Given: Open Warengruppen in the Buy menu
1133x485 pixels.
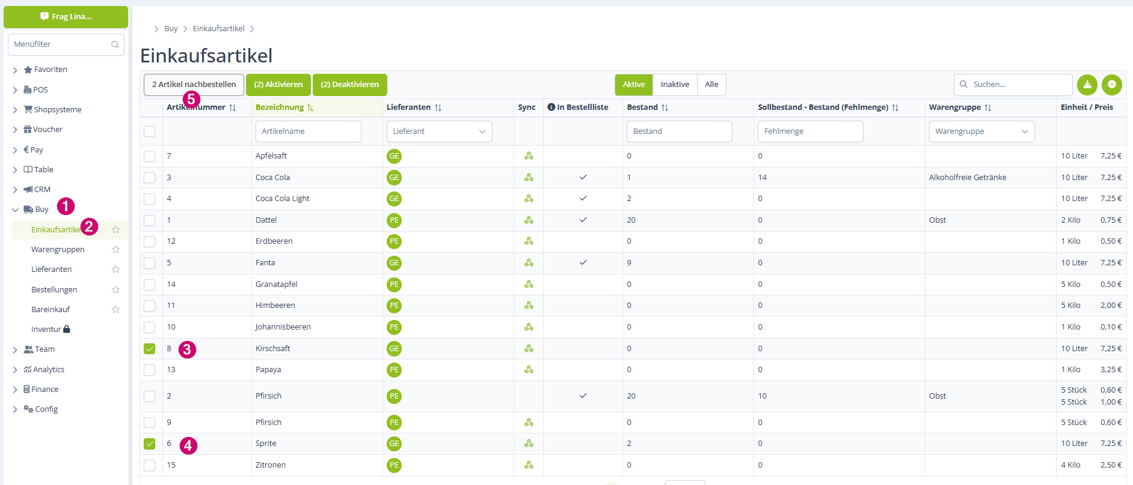Looking at the screenshot, I should (58, 249).
